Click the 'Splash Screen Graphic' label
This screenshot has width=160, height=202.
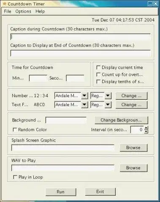(33, 140)
